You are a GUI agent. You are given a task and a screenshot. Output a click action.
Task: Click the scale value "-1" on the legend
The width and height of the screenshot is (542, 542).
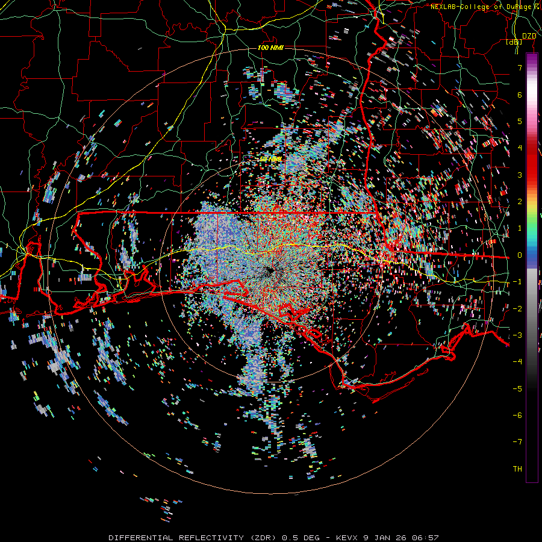click(517, 282)
